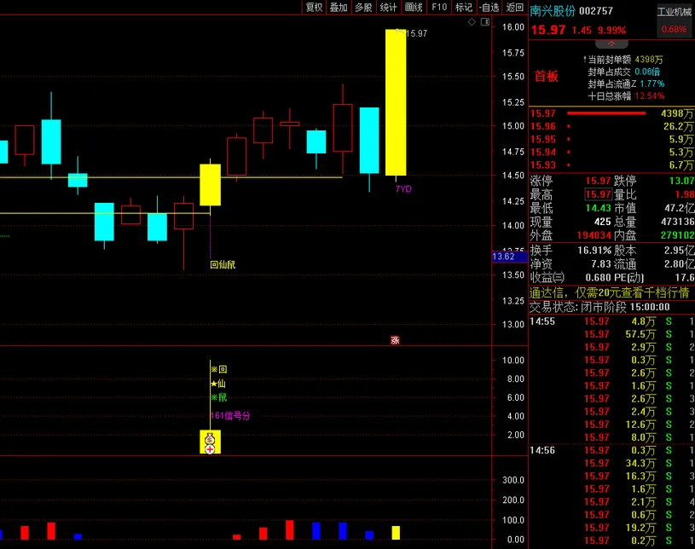Click the 7YD marker under the yellow candle
Image resolution: width=695 pixels, height=549 pixels.
403,188
